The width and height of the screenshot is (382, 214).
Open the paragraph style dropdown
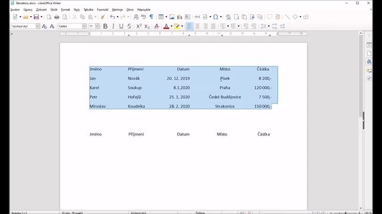tap(38, 26)
